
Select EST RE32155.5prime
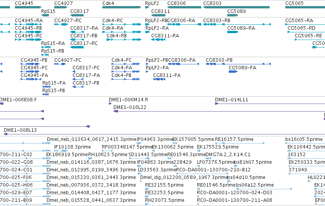tap(147, 189)
